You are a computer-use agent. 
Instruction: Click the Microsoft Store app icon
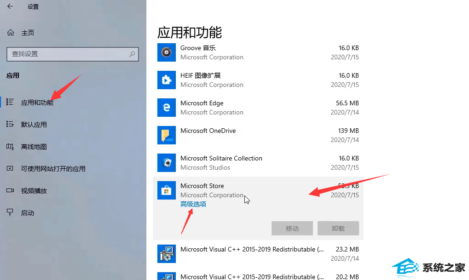[x=167, y=190]
